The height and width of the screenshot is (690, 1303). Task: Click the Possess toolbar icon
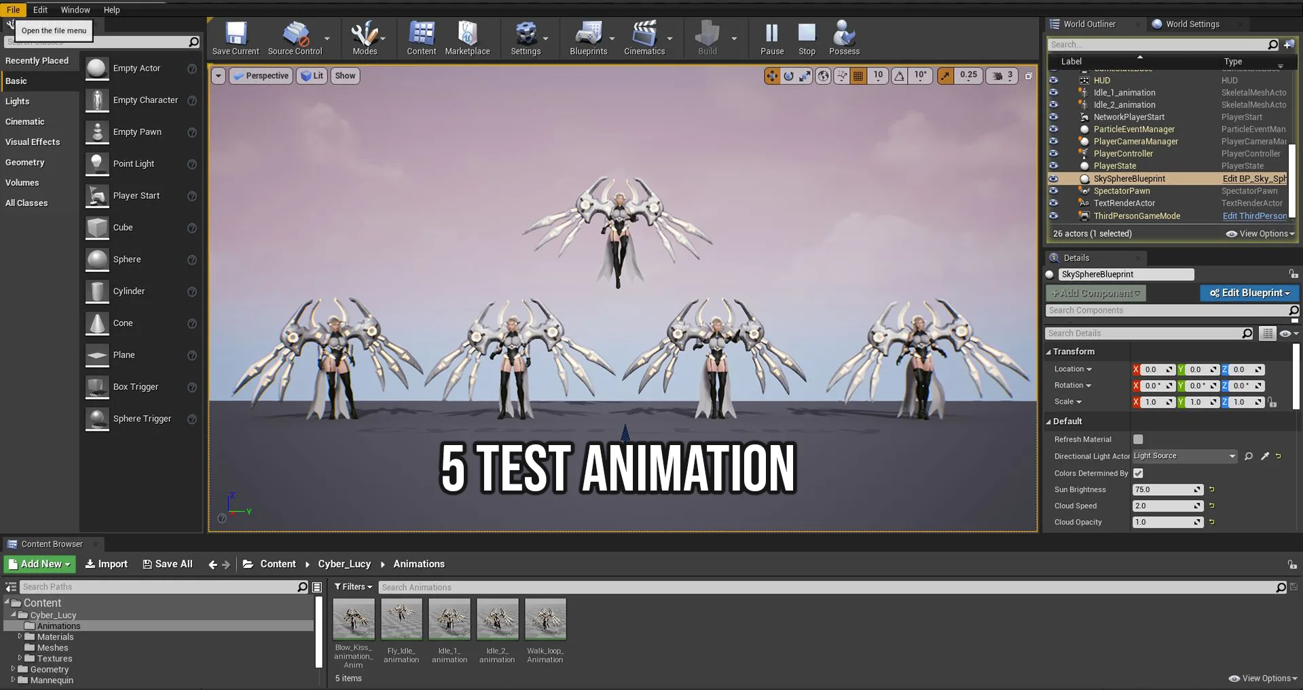point(844,38)
